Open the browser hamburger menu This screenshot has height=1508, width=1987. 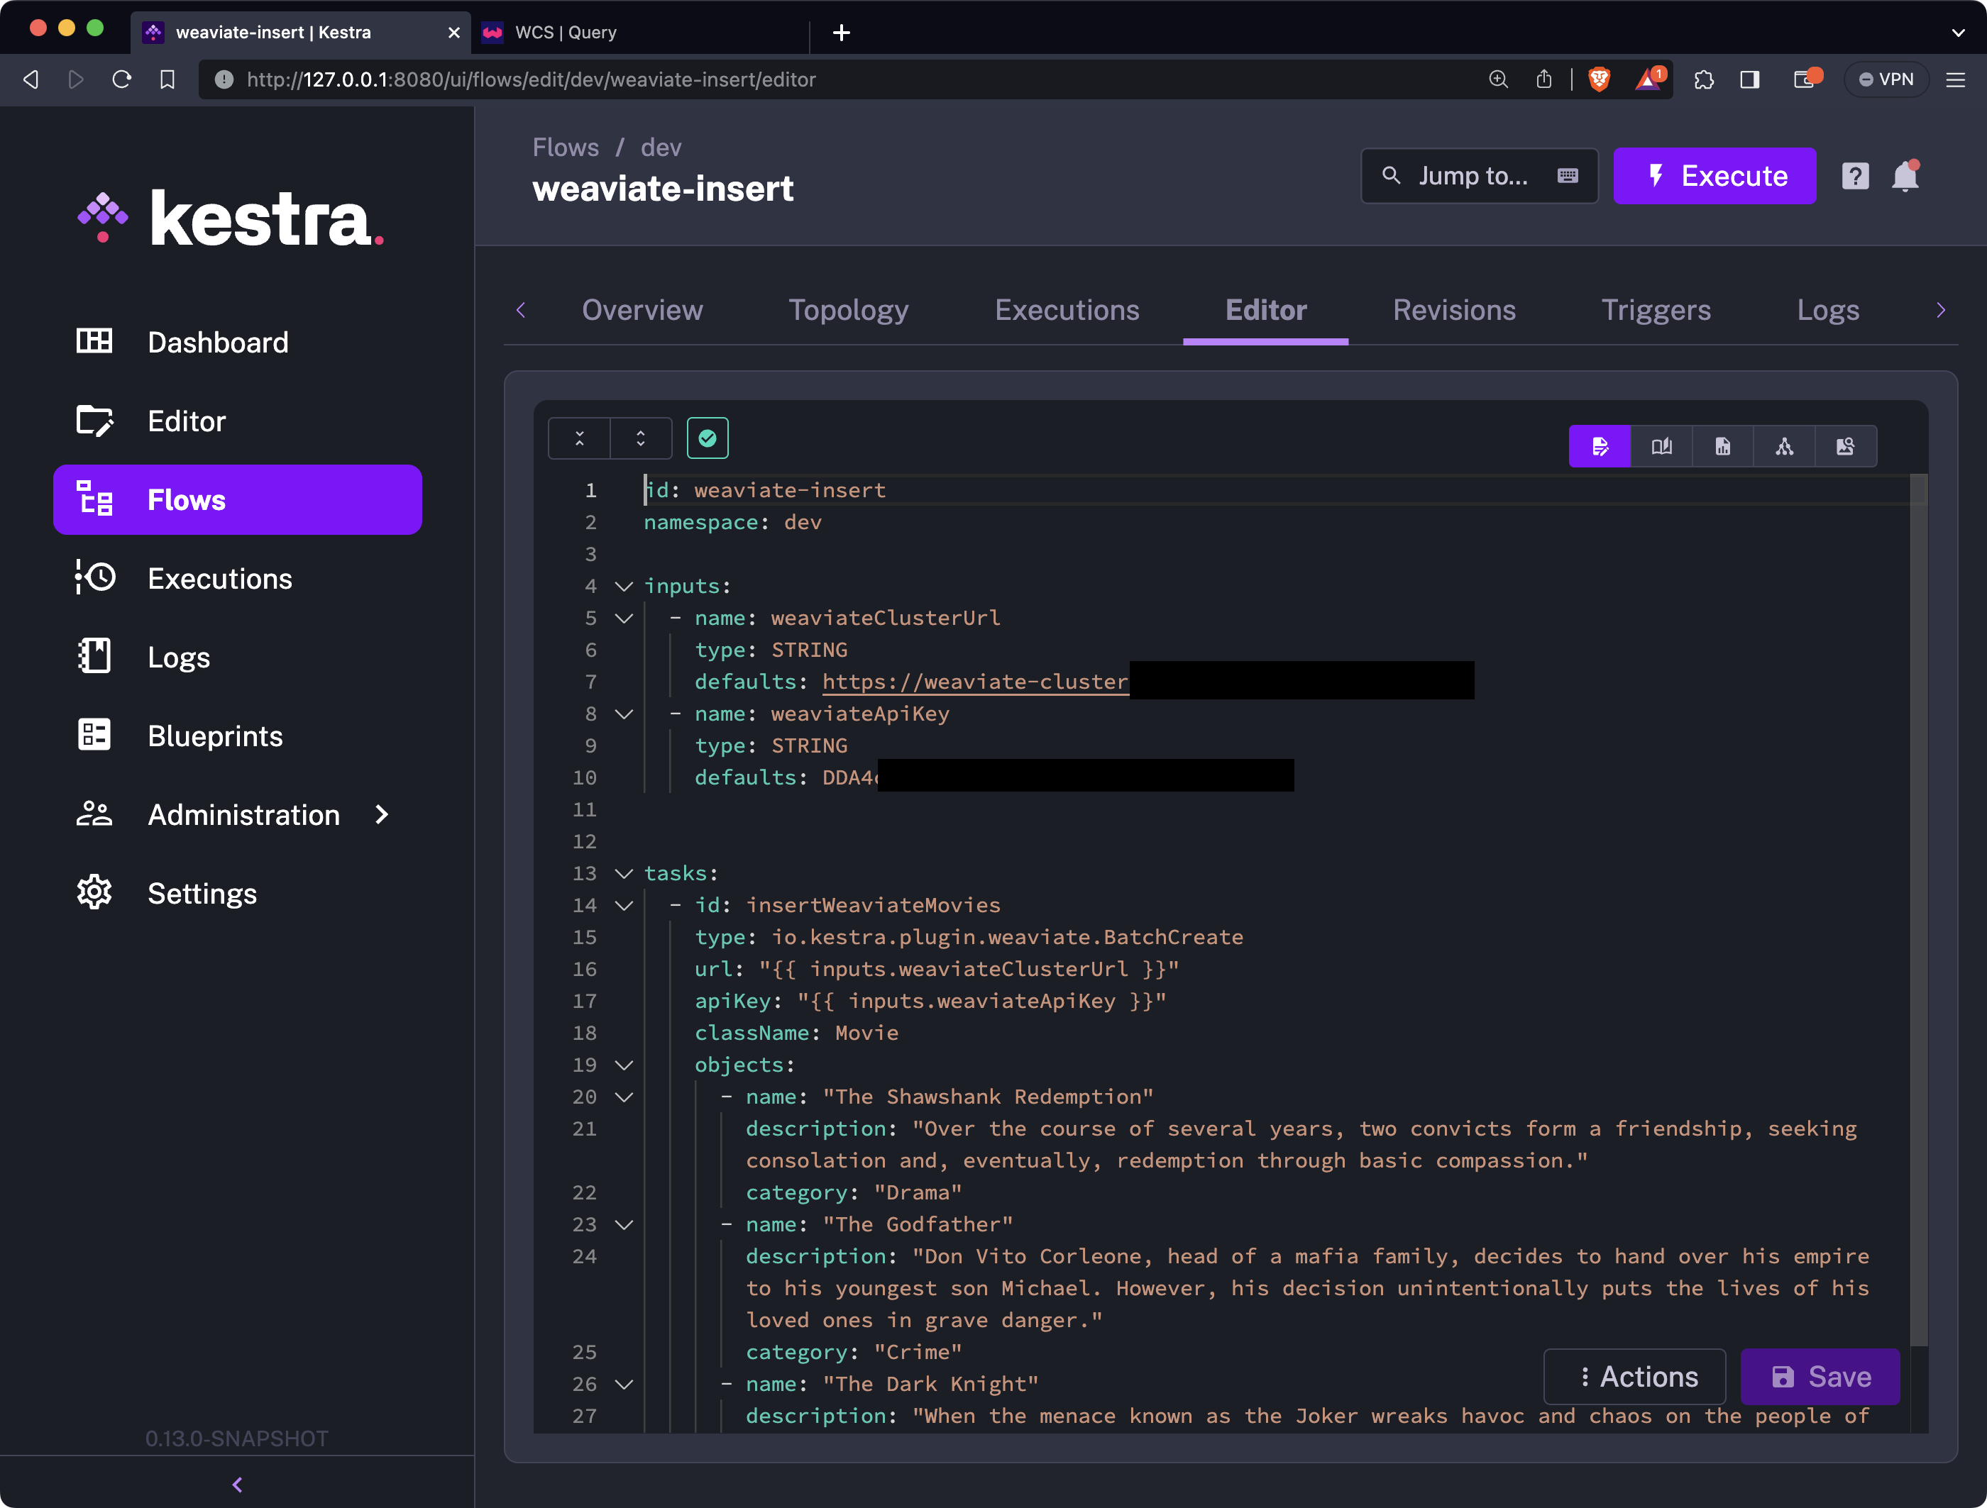tap(1956, 79)
